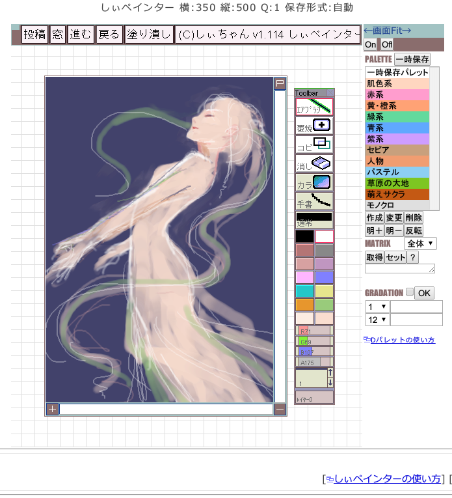
Task: Select the dodge/burn (覆焼) tool
Action: [314, 125]
